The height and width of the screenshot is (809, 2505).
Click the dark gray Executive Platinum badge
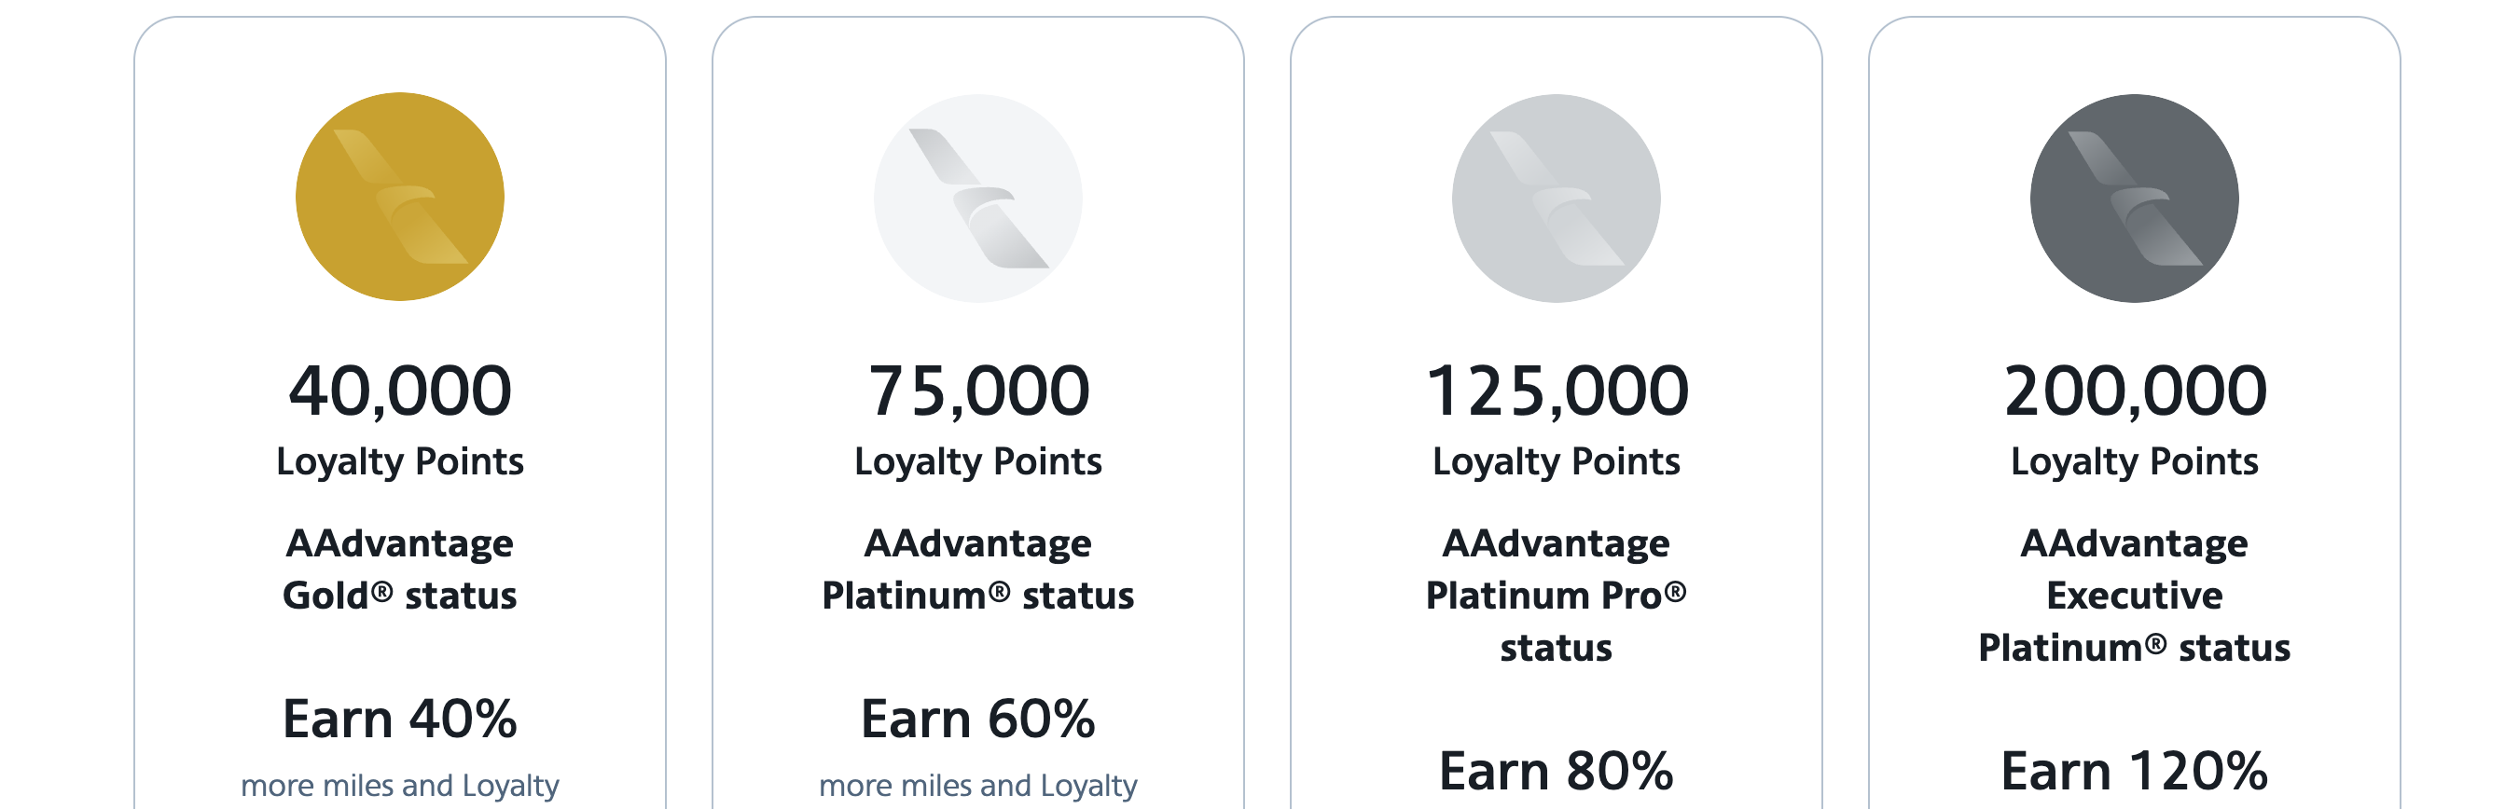point(2134,198)
